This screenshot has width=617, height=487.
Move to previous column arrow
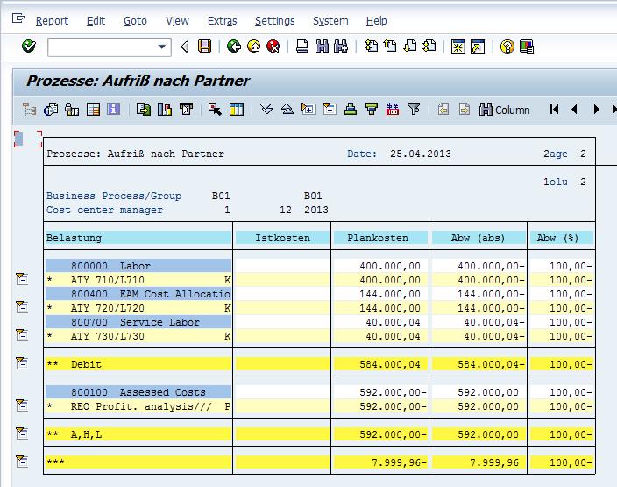pos(575,109)
